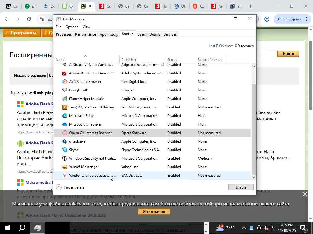Switch to the Services tab

170,34
